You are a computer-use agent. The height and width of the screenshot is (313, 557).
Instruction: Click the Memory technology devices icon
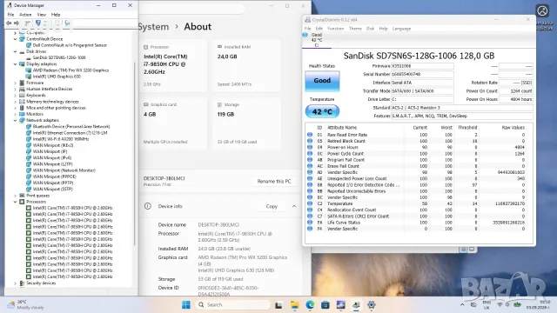point(22,102)
